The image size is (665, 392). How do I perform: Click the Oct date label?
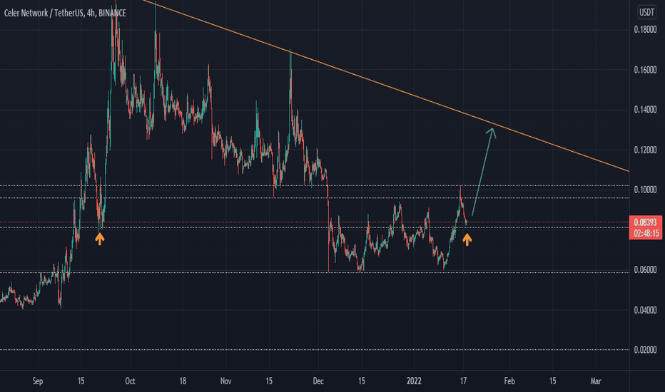[130, 381]
